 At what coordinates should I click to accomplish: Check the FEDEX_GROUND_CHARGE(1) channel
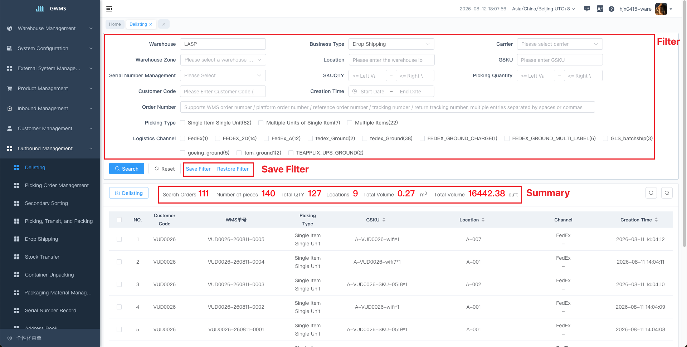[x=422, y=138]
